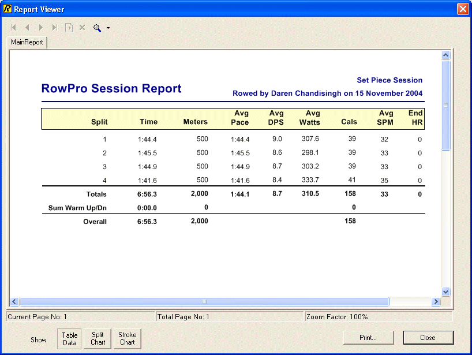The width and height of the screenshot is (472, 355).
Task: Click split 3 watts value 303.2
Action: tap(310, 166)
